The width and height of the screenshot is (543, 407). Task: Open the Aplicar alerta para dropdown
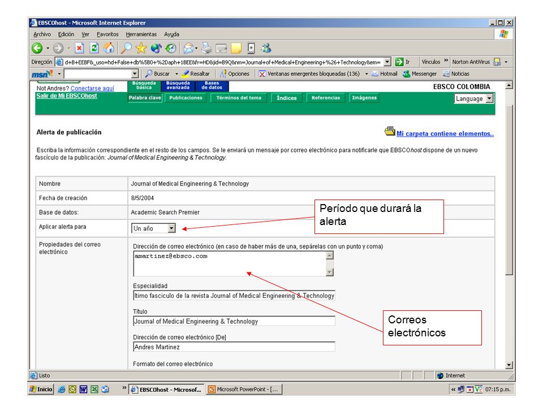(x=172, y=228)
